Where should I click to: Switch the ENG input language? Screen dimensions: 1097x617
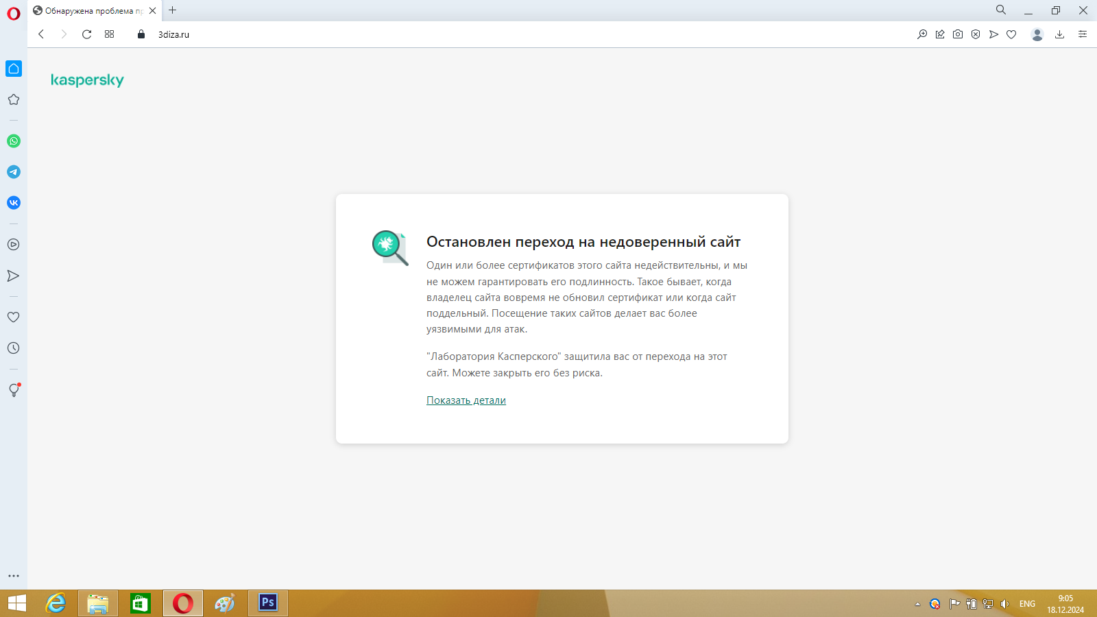pyautogui.click(x=1027, y=604)
